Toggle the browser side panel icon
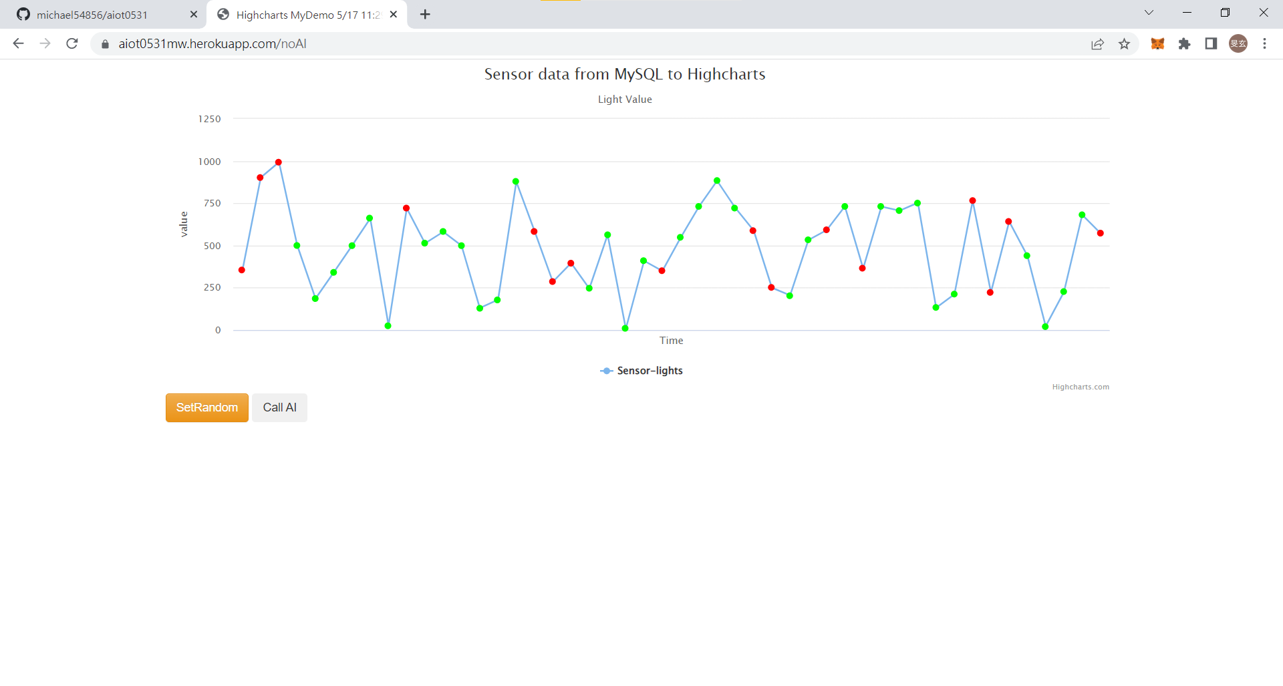Viewport: 1283px width, 686px height. pyautogui.click(x=1211, y=44)
